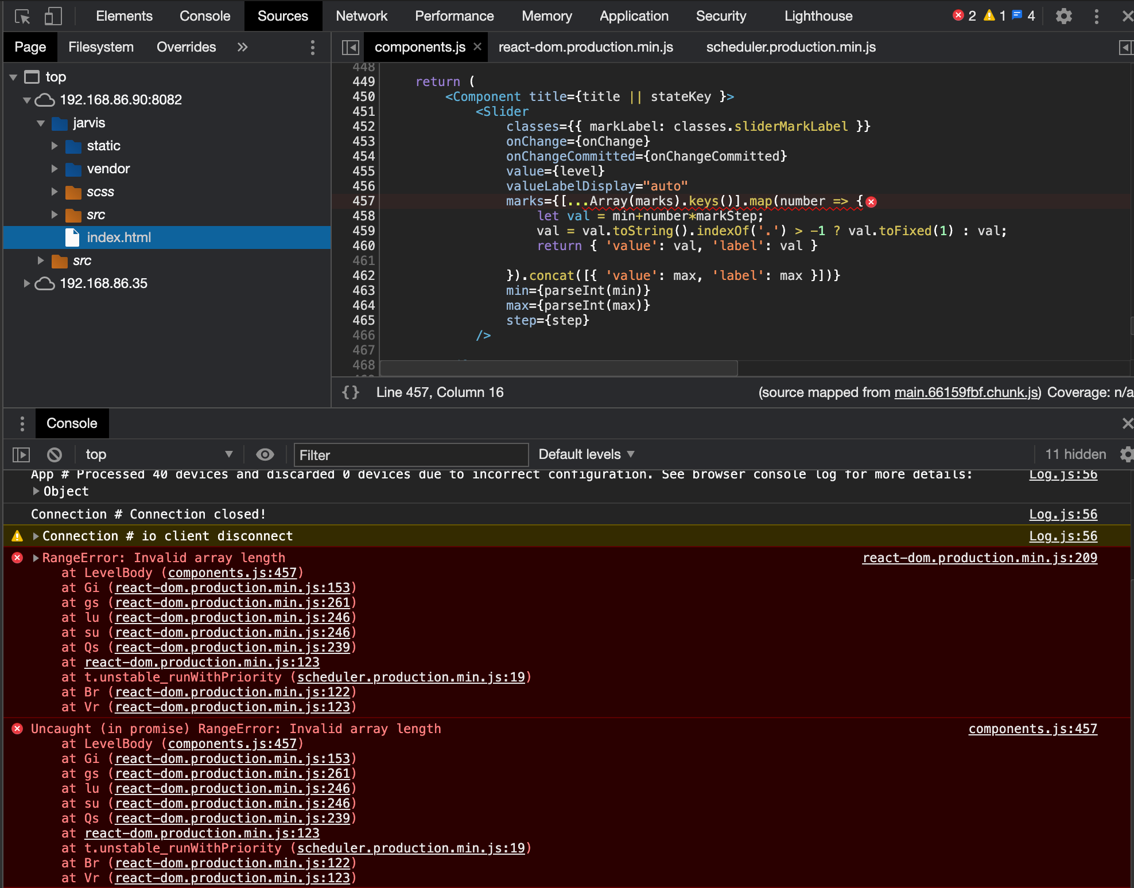Image resolution: width=1134 pixels, height=888 pixels.
Task: Click the 11 hidden messages label
Action: point(1075,454)
